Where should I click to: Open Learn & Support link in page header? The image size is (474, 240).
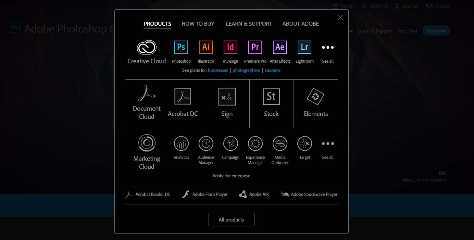click(375, 31)
